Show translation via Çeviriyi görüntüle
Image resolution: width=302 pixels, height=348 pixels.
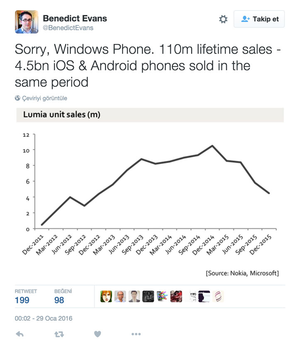coord(44,98)
